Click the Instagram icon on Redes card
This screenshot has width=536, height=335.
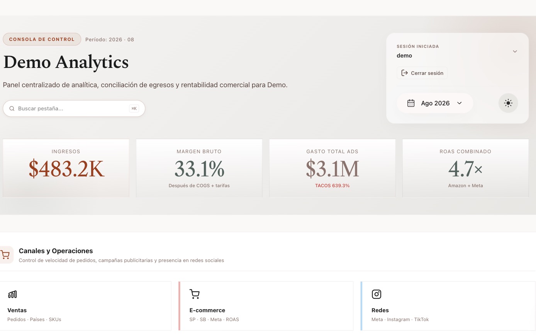click(x=377, y=294)
